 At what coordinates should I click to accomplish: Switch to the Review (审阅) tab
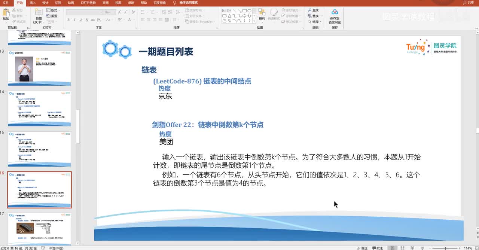[x=106, y=3]
